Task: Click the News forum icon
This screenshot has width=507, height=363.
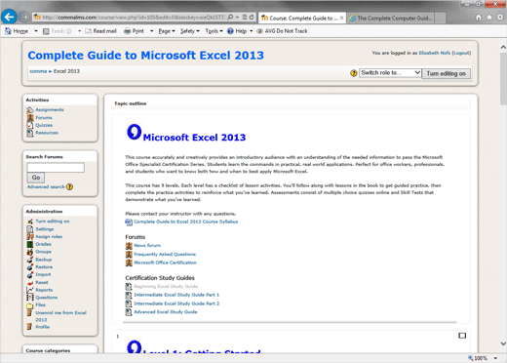Action: pos(129,246)
